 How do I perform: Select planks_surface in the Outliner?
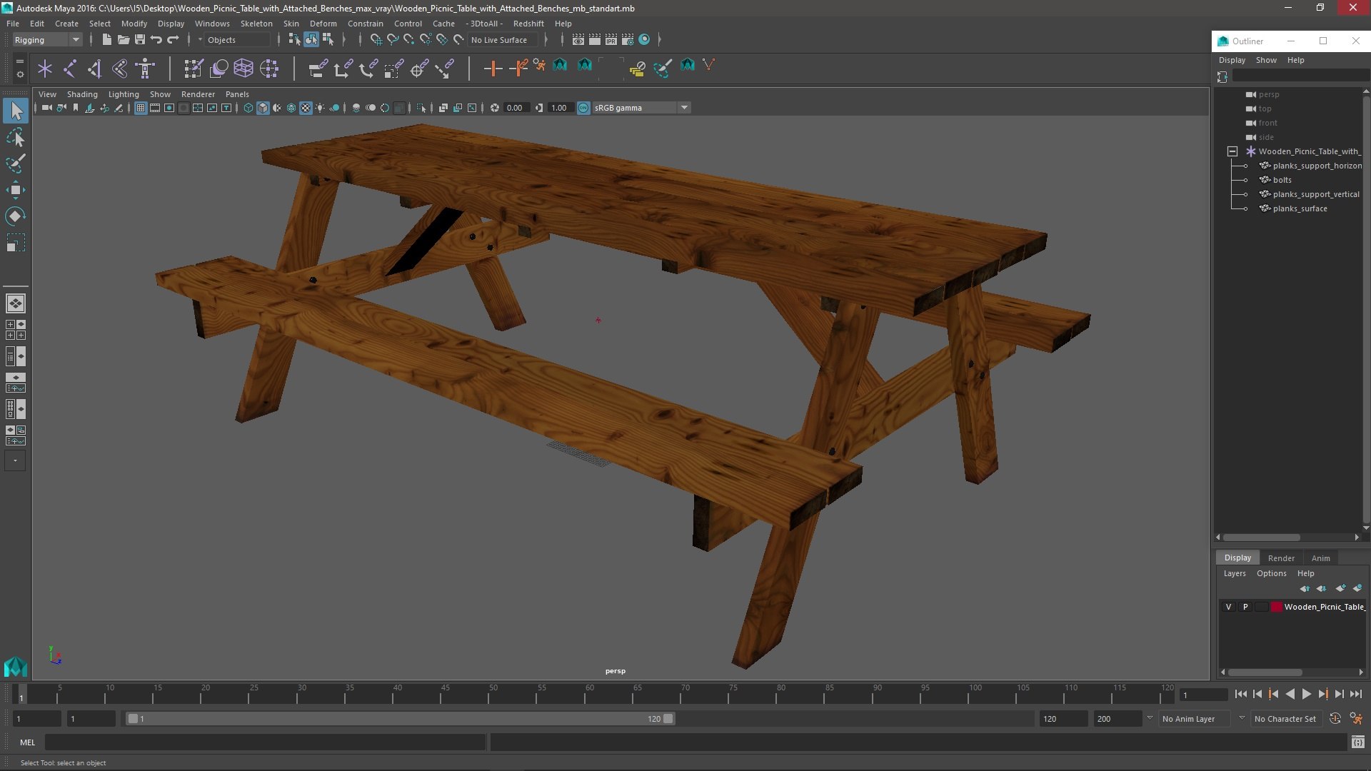pyautogui.click(x=1300, y=208)
